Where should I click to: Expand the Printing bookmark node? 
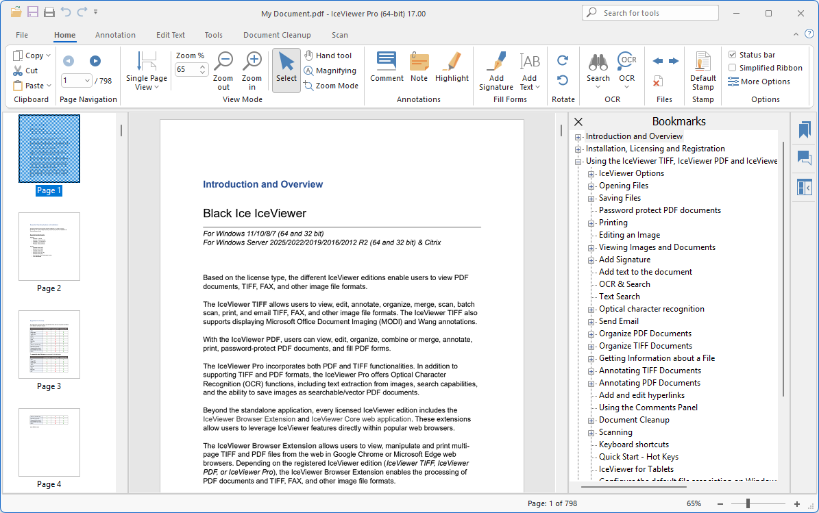591,223
